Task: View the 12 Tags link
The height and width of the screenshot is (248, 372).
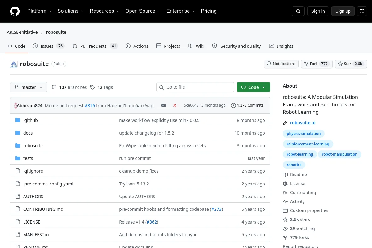Action: (x=101, y=87)
